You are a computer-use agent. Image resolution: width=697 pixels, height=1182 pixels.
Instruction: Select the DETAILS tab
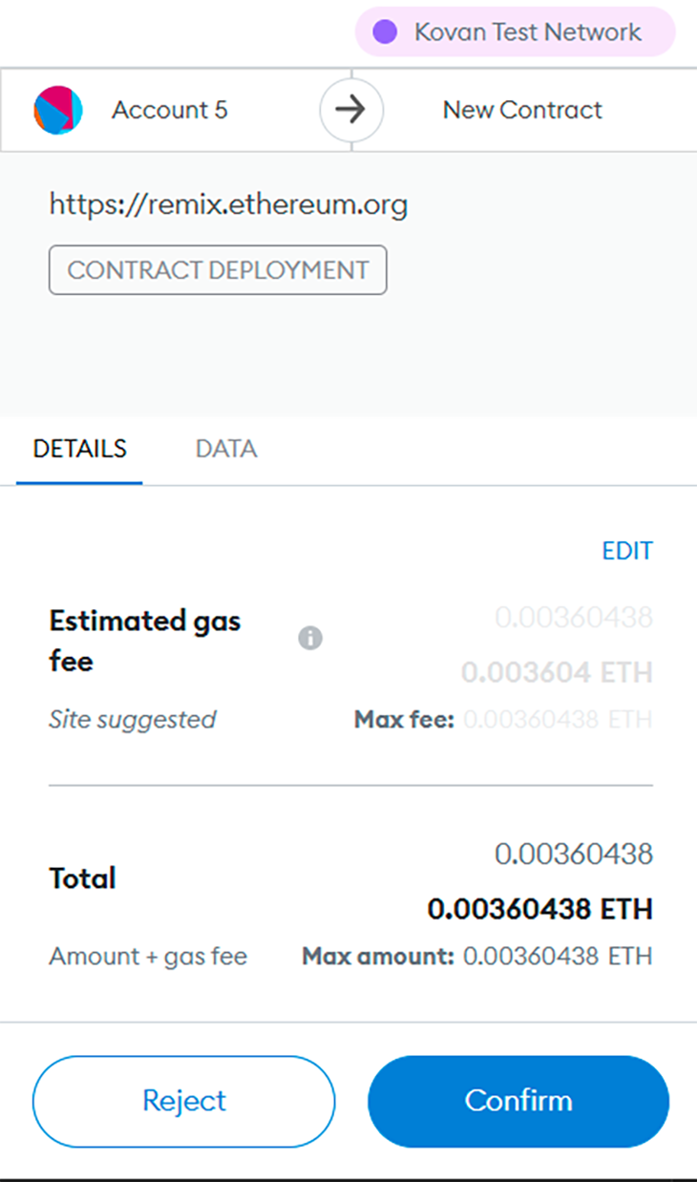click(x=79, y=448)
